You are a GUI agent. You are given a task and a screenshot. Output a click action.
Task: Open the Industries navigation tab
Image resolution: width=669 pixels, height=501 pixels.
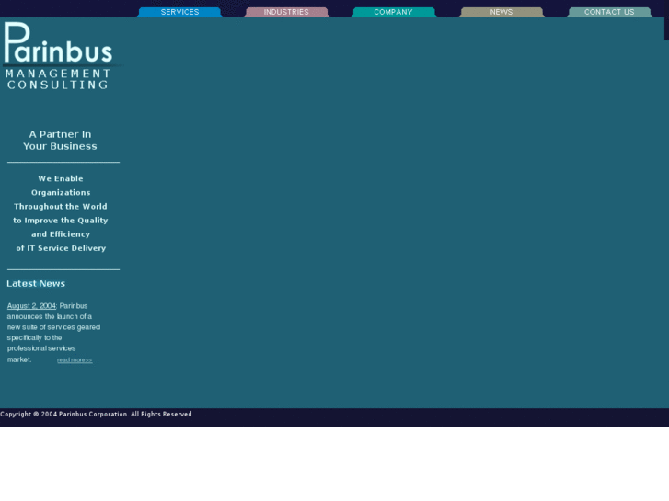point(286,12)
